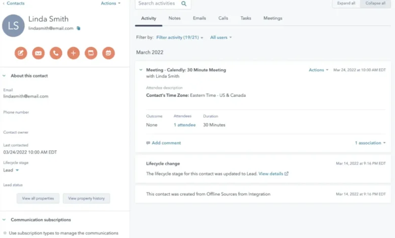
Task: Copy the email address under Linda Smith
Action: [78, 28]
